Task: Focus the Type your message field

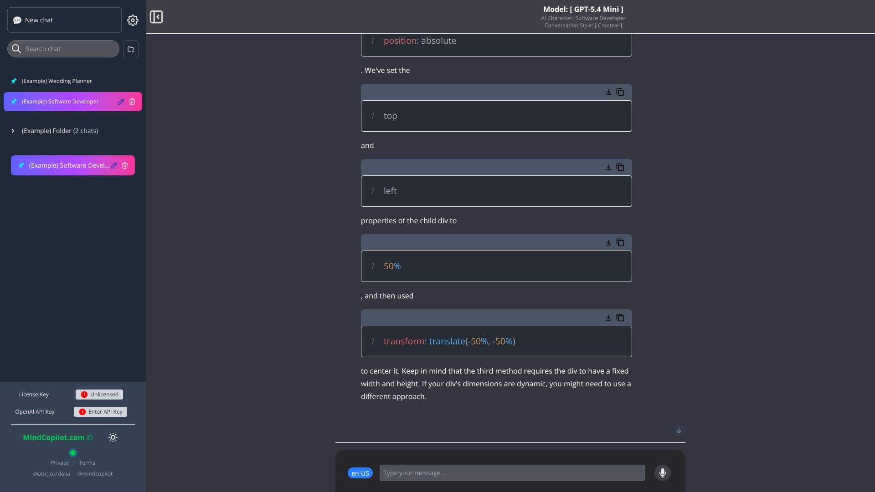Action: [512, 473]
